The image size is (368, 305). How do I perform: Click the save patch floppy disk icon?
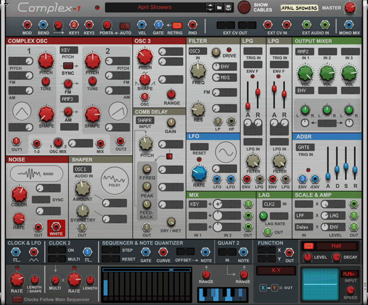[228, 8]
